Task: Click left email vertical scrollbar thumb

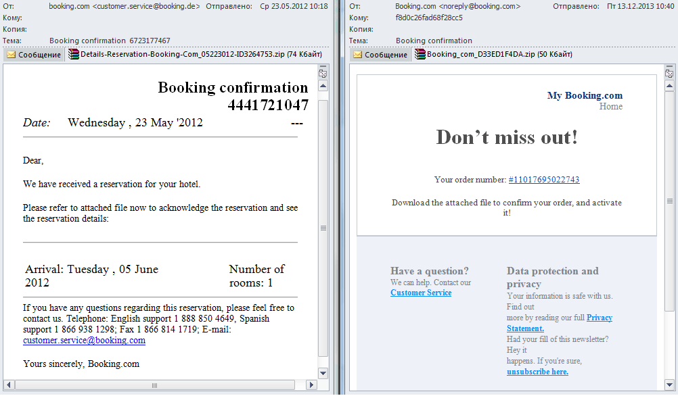Action: (x=323, y=228)
